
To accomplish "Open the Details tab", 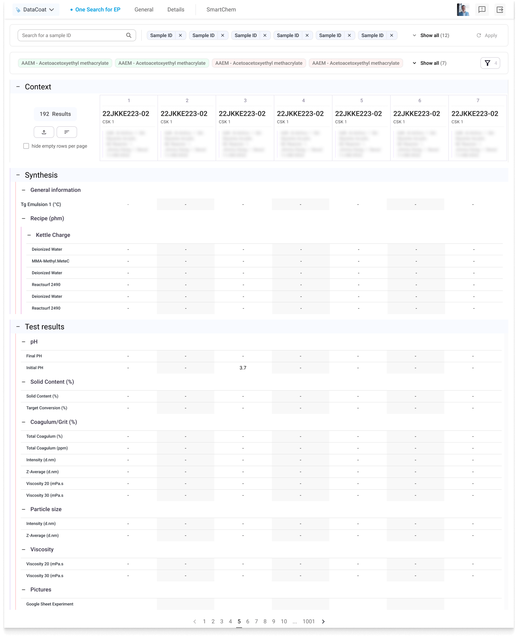I will point(176,10).
